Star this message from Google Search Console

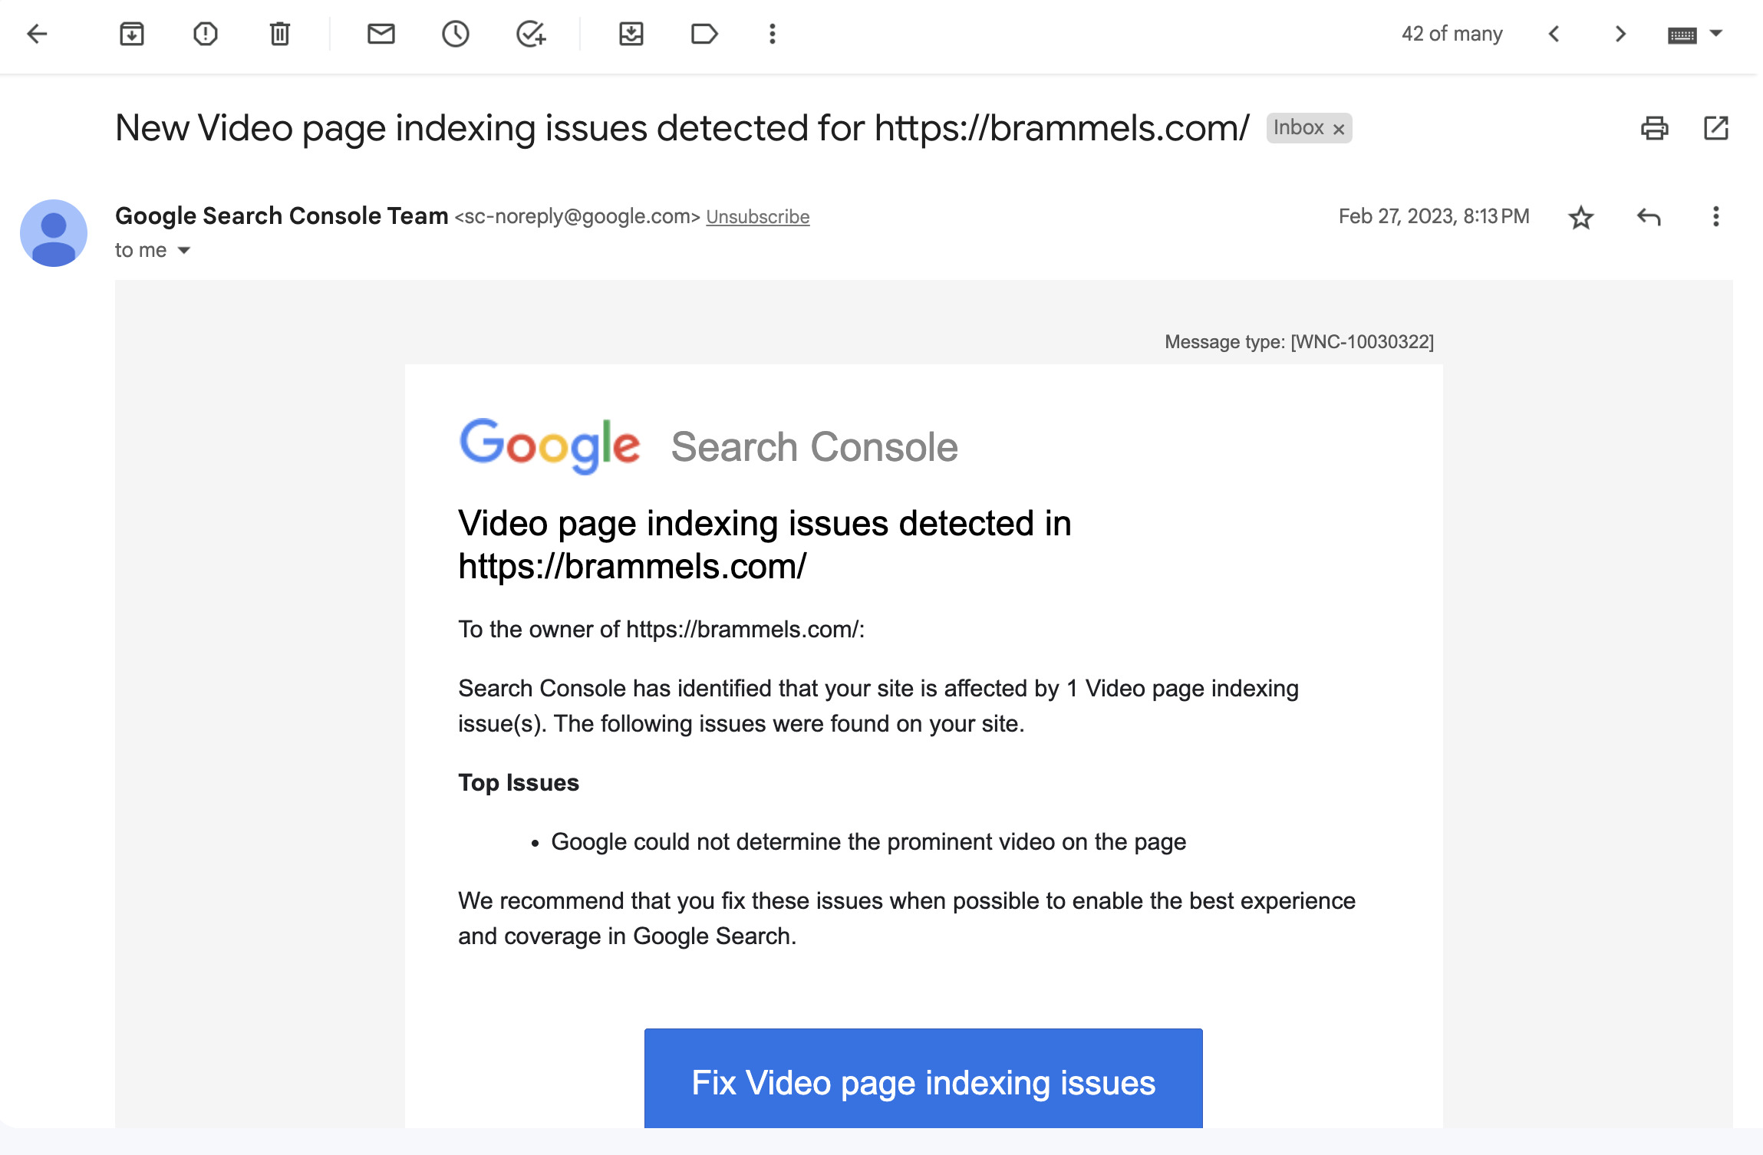click(1581, 218)
